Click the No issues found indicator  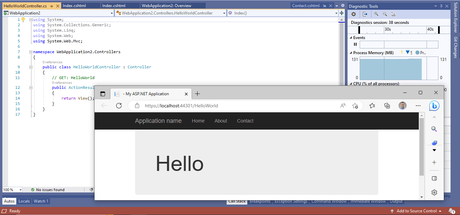(48, 190)
